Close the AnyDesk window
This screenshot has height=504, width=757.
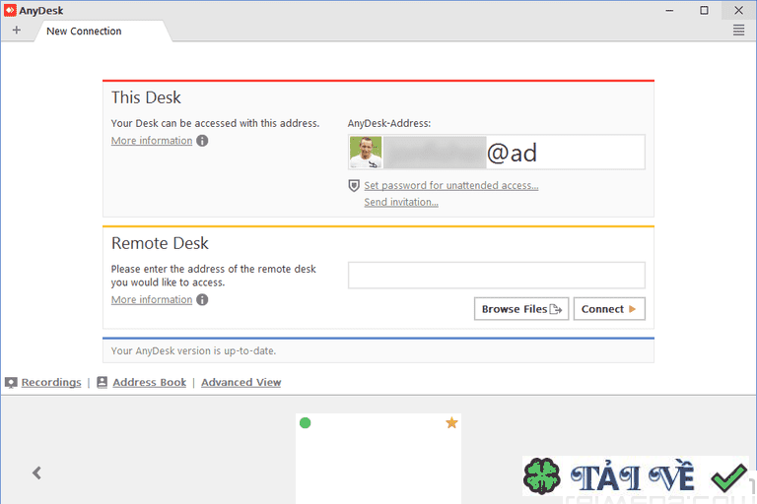coord(738,10)
